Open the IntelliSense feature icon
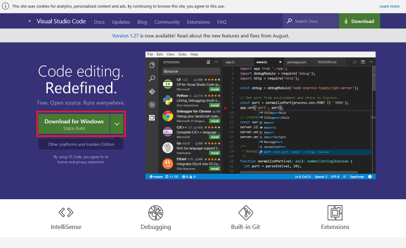 point(66,213)
